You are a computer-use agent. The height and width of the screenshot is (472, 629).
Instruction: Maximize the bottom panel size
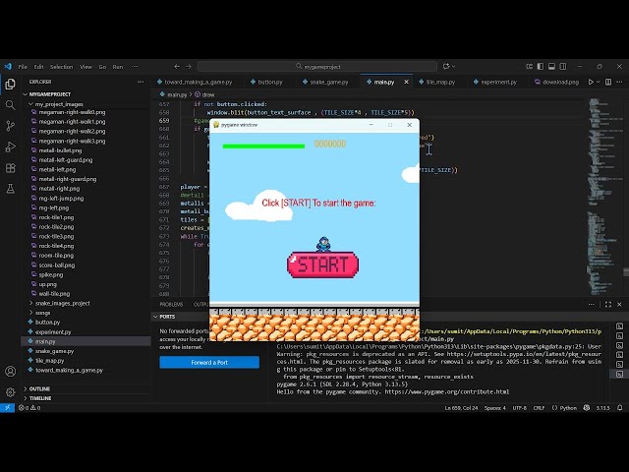coord(608,305)
